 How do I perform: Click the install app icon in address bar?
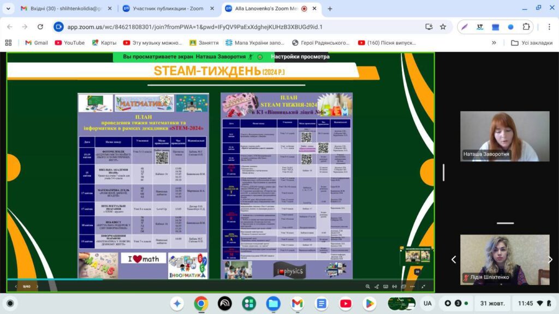pos(429,27)
